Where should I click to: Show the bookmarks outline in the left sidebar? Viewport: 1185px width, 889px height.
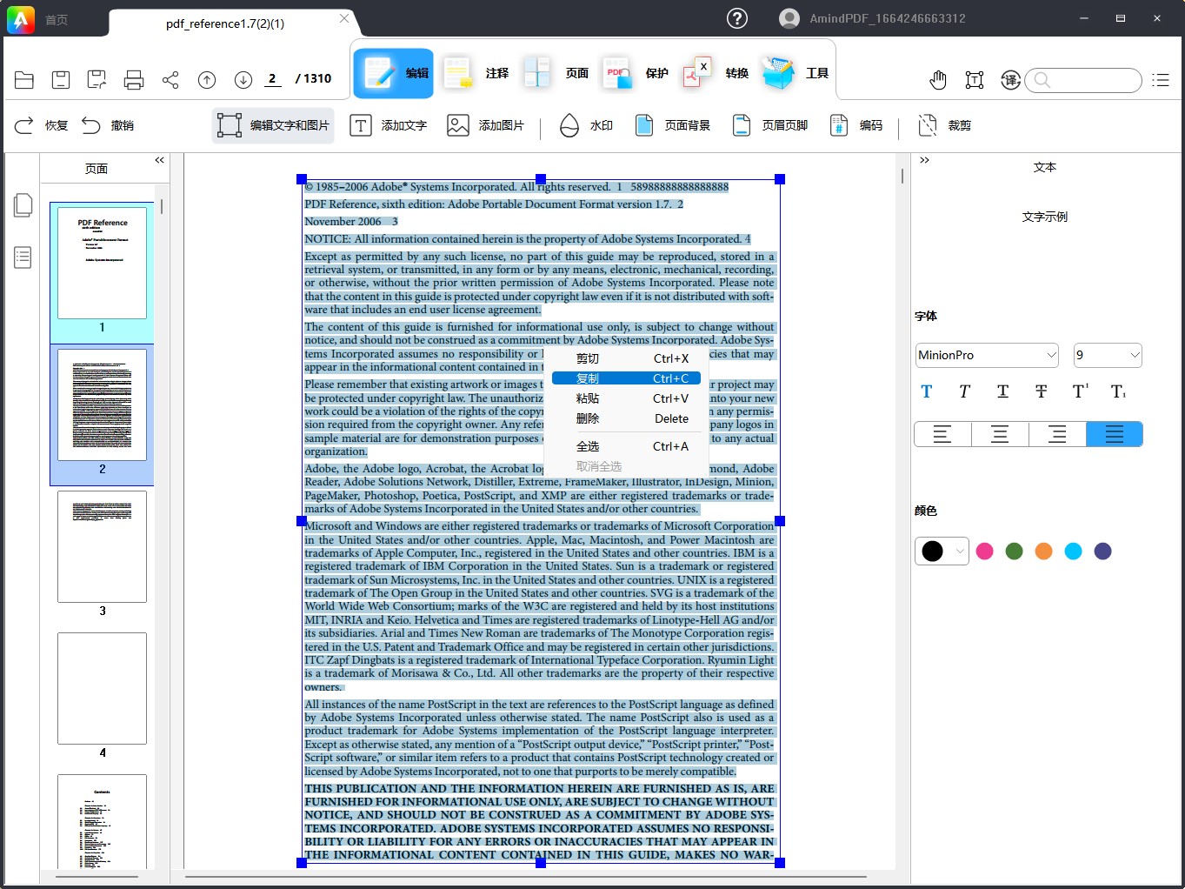click(23, 257)
